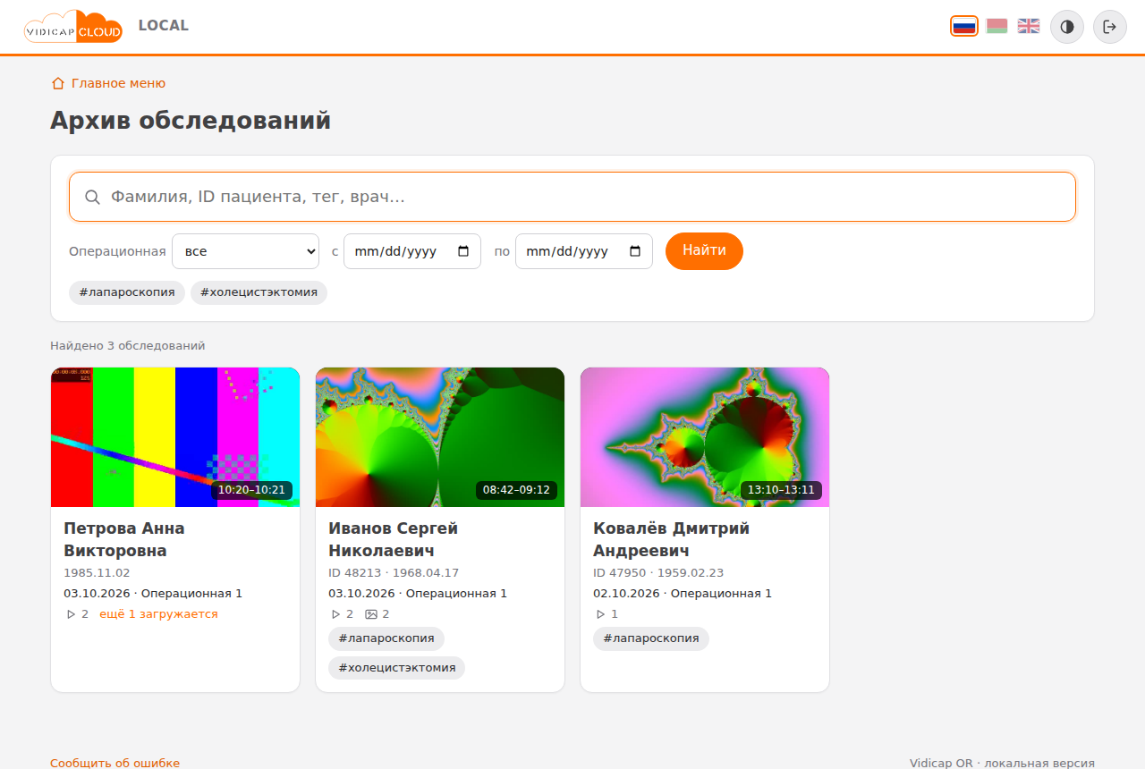Click video count icon on Ковалёв card
The width and height of the screenshot is (1145, 769).
point(600,614)
